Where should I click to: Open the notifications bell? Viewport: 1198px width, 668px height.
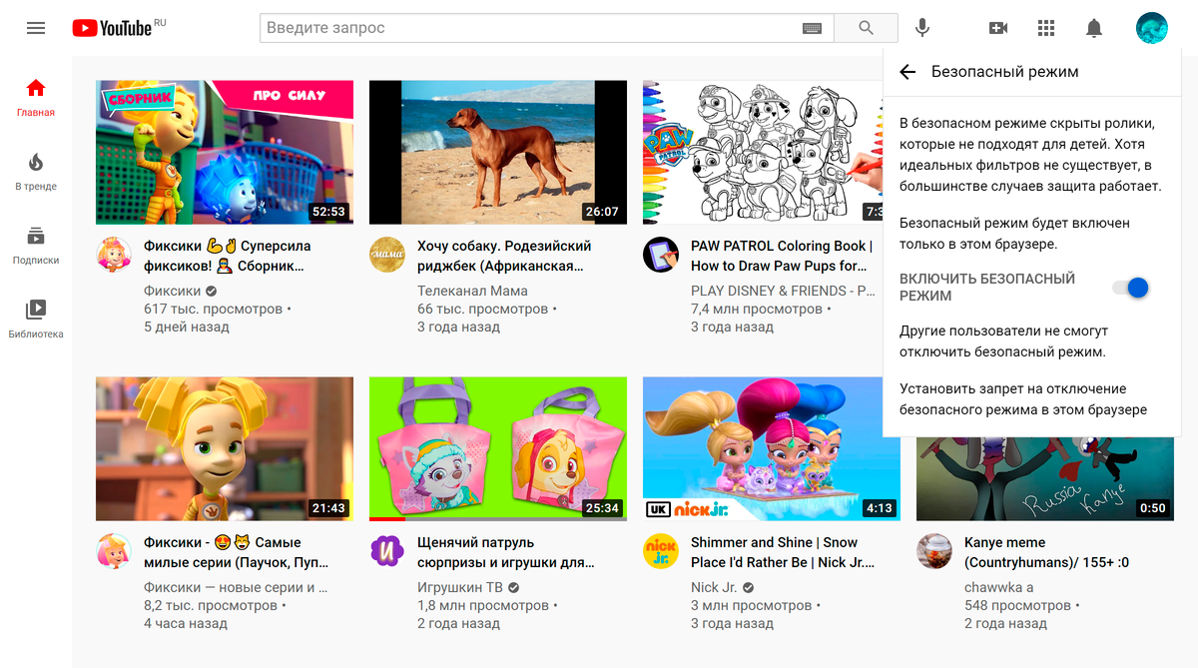(x=1094, y=28)
